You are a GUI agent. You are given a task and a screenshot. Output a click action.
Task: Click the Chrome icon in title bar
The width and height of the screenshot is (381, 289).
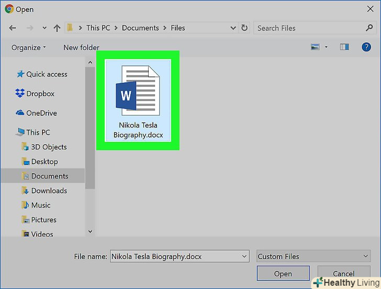(9, 9)
